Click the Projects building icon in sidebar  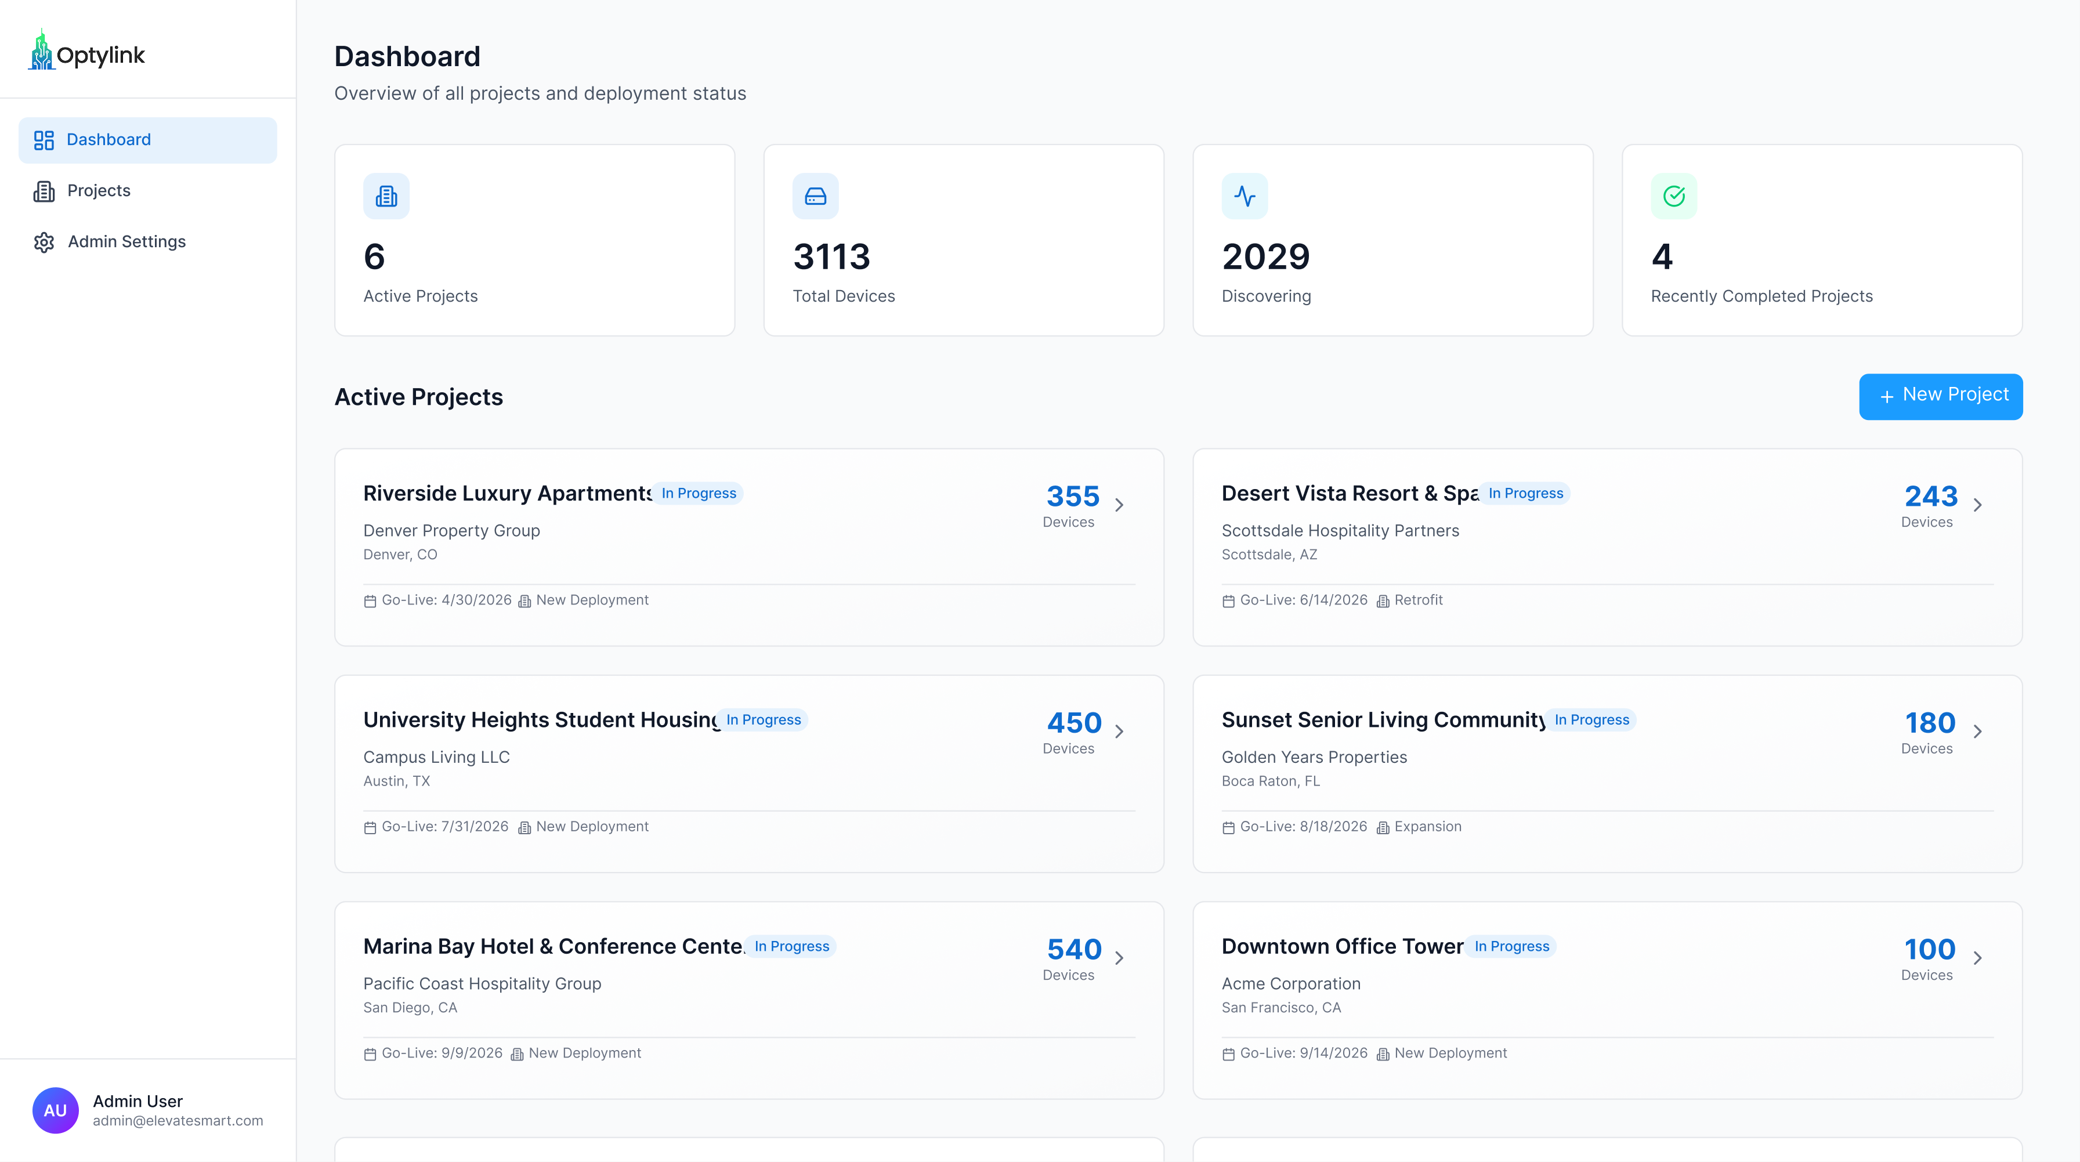[44, 191]
